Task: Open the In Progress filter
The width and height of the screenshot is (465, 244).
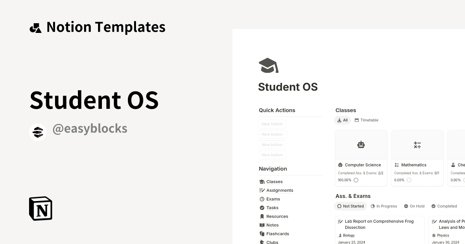Action: [x=384, y=206]
